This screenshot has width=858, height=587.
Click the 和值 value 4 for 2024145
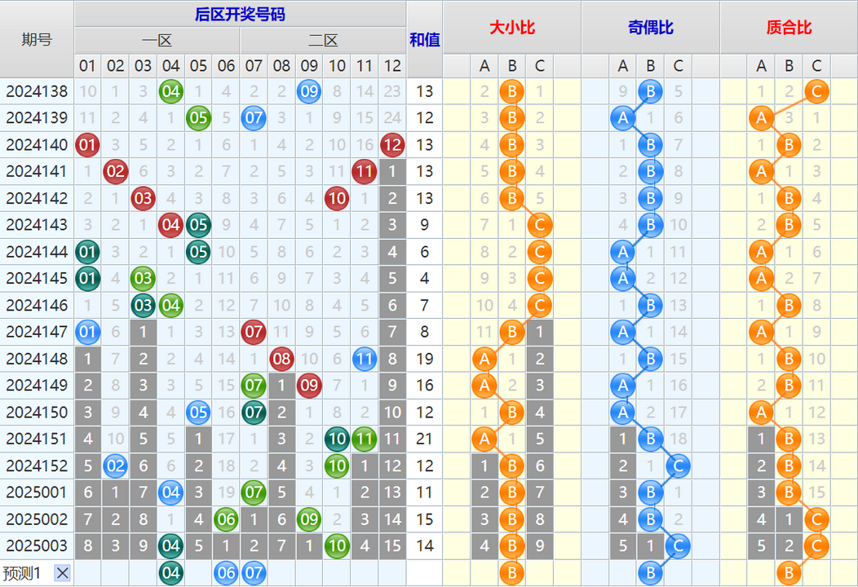tap(425, 279)
